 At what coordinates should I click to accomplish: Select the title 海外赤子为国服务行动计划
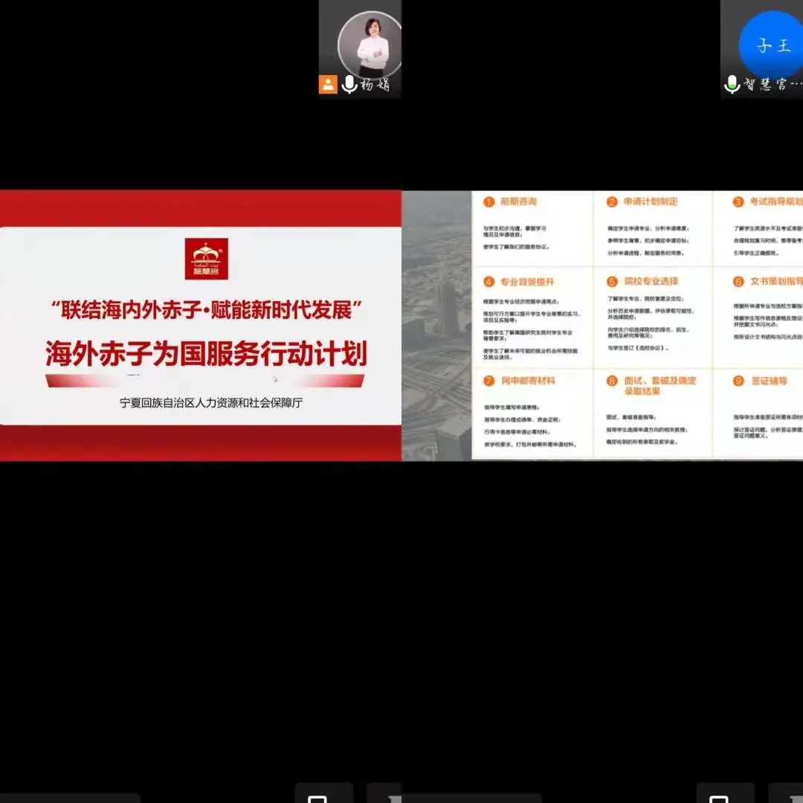[206, 354]
